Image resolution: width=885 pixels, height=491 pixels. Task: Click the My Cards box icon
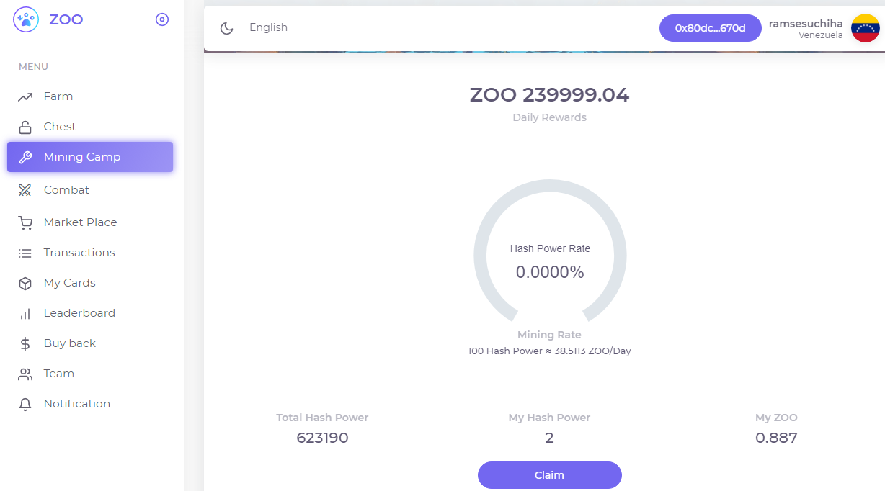[25, 284]
